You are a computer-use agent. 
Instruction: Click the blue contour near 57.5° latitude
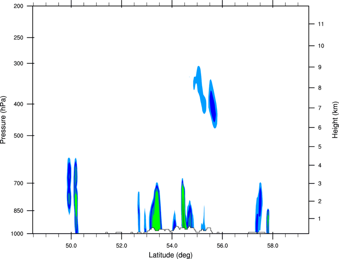pos(259,207)
